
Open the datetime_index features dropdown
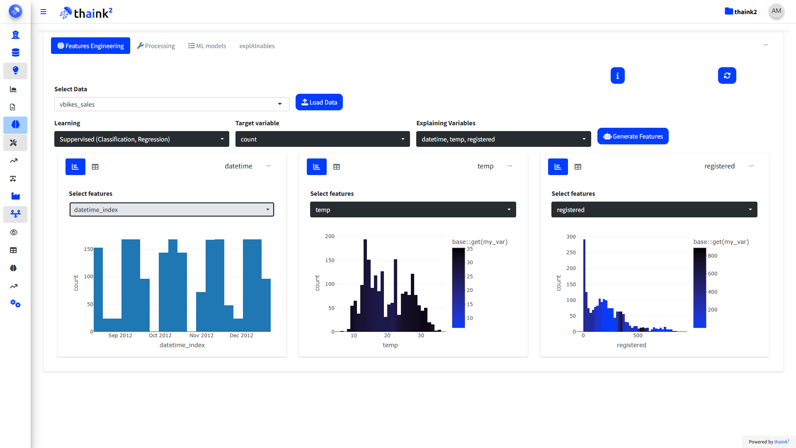coord(171,210)
